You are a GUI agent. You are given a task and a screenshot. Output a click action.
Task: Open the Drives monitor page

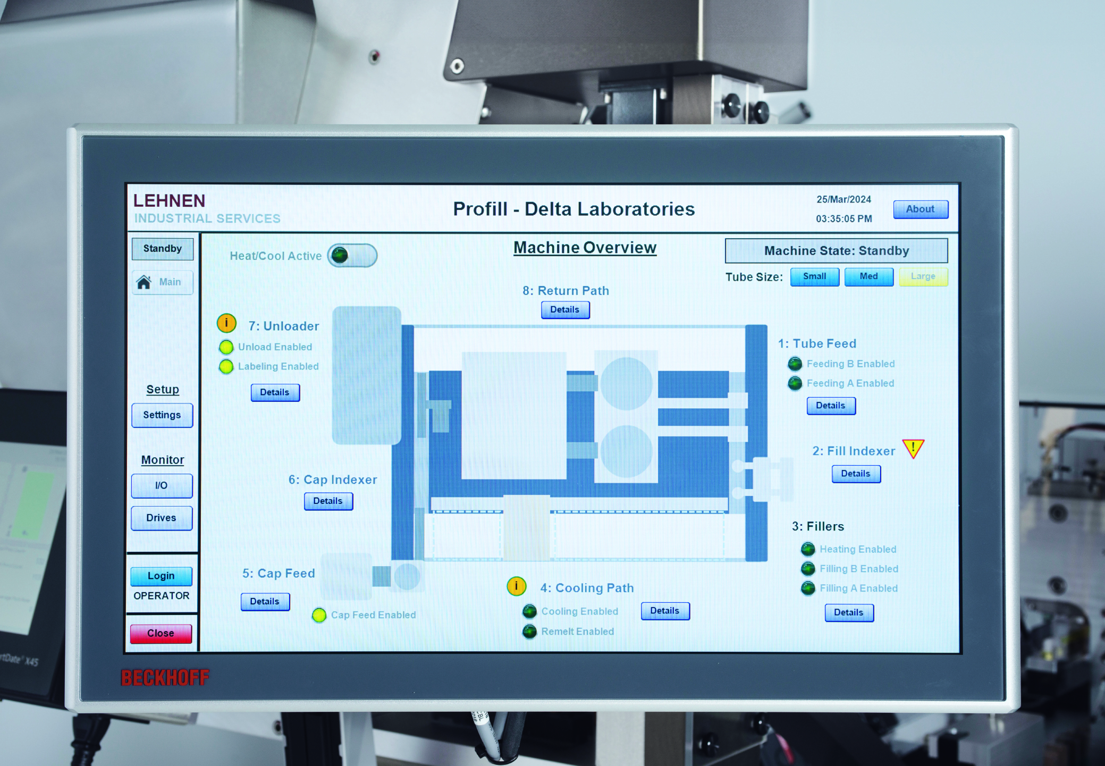162,518
